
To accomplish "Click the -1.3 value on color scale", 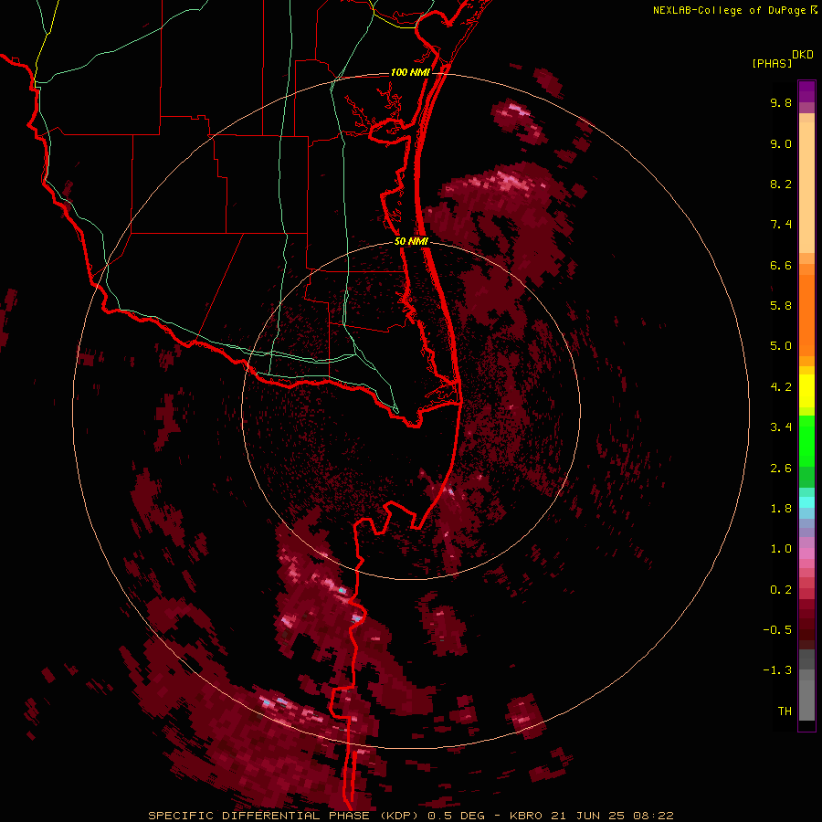I will [x=777, y=670].
